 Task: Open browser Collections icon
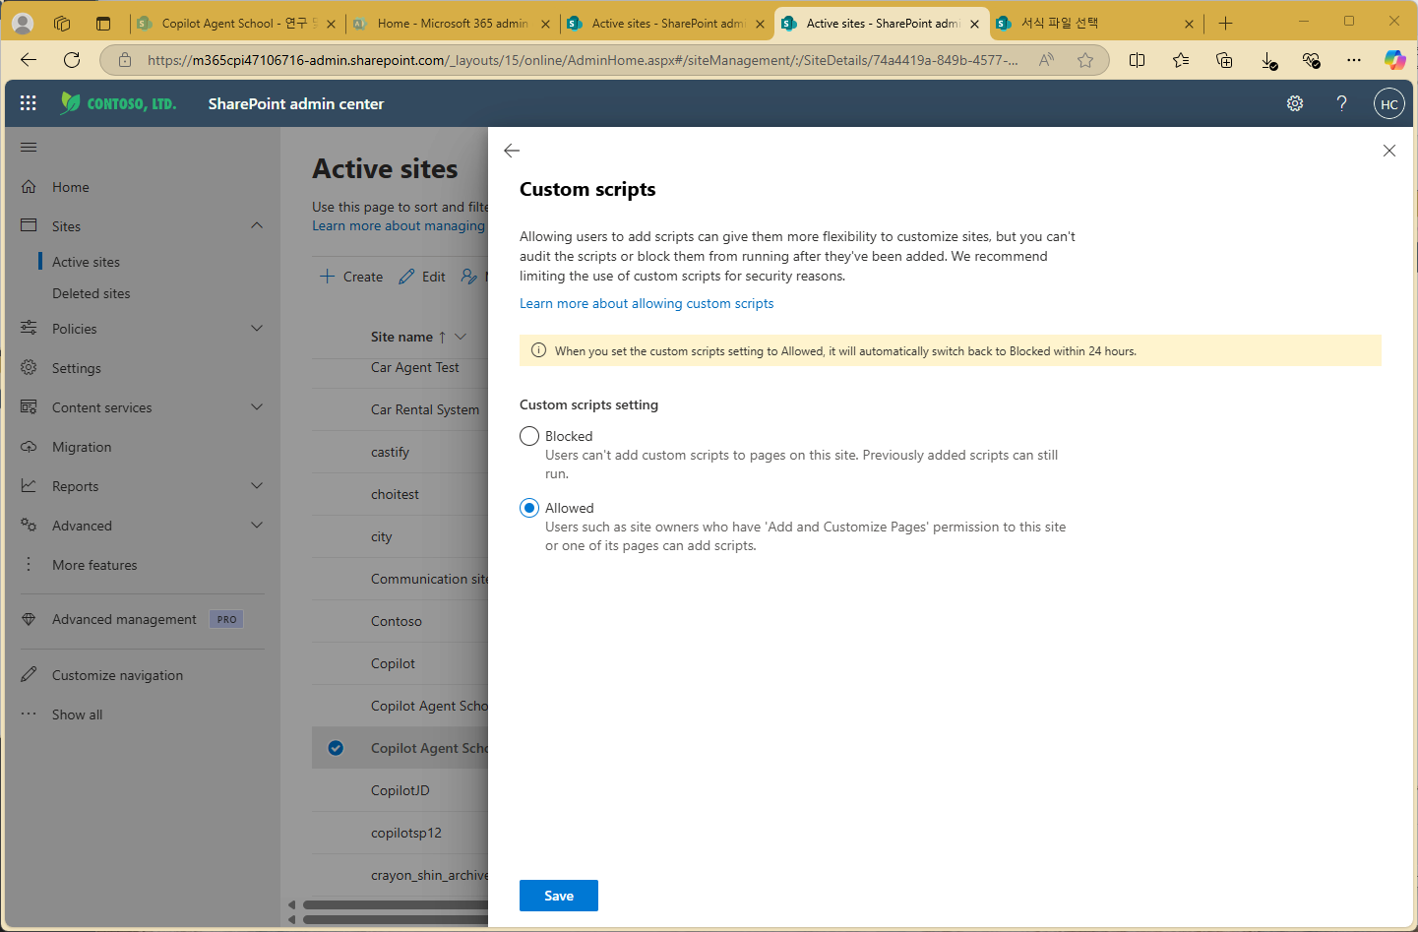tap(1224, 60)
